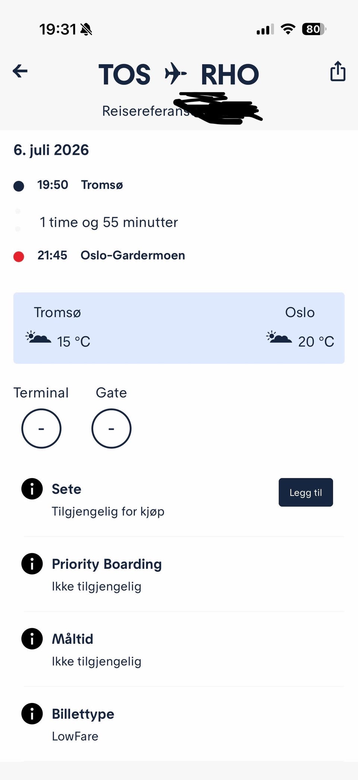Image resolution: width=358 pixels, height=780 pixels.
Task: Tap the Terminal circle indicator
Action: [41, 428]
